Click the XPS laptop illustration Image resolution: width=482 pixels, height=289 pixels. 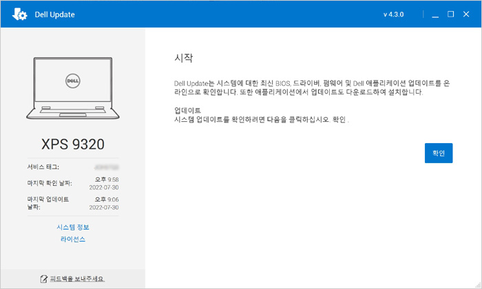tap(73, 88)
